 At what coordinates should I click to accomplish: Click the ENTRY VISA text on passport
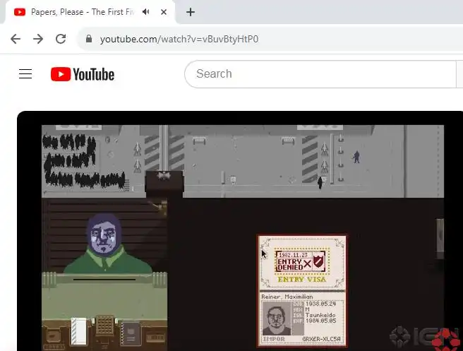(302, 279)
